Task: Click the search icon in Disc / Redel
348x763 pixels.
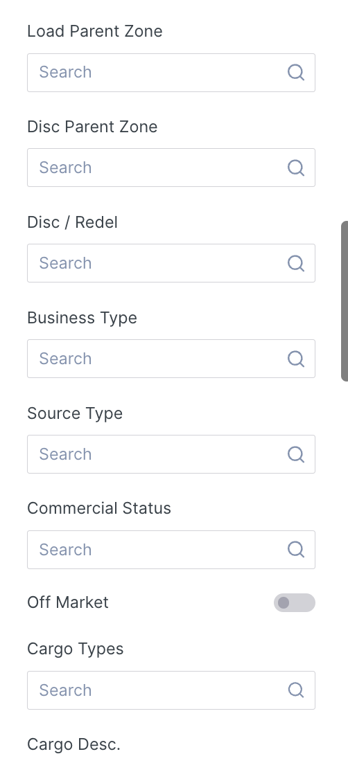Action: (296, 263)
